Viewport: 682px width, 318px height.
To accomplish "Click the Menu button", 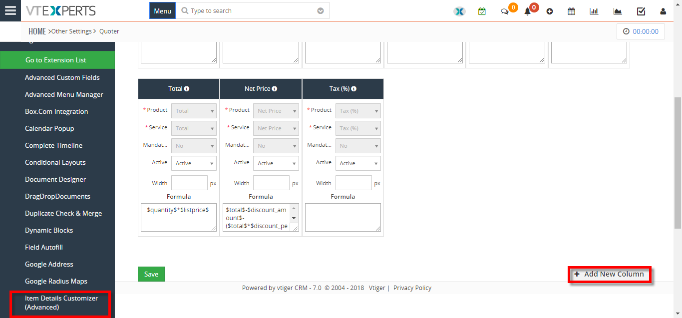I will tap(162, 10).
